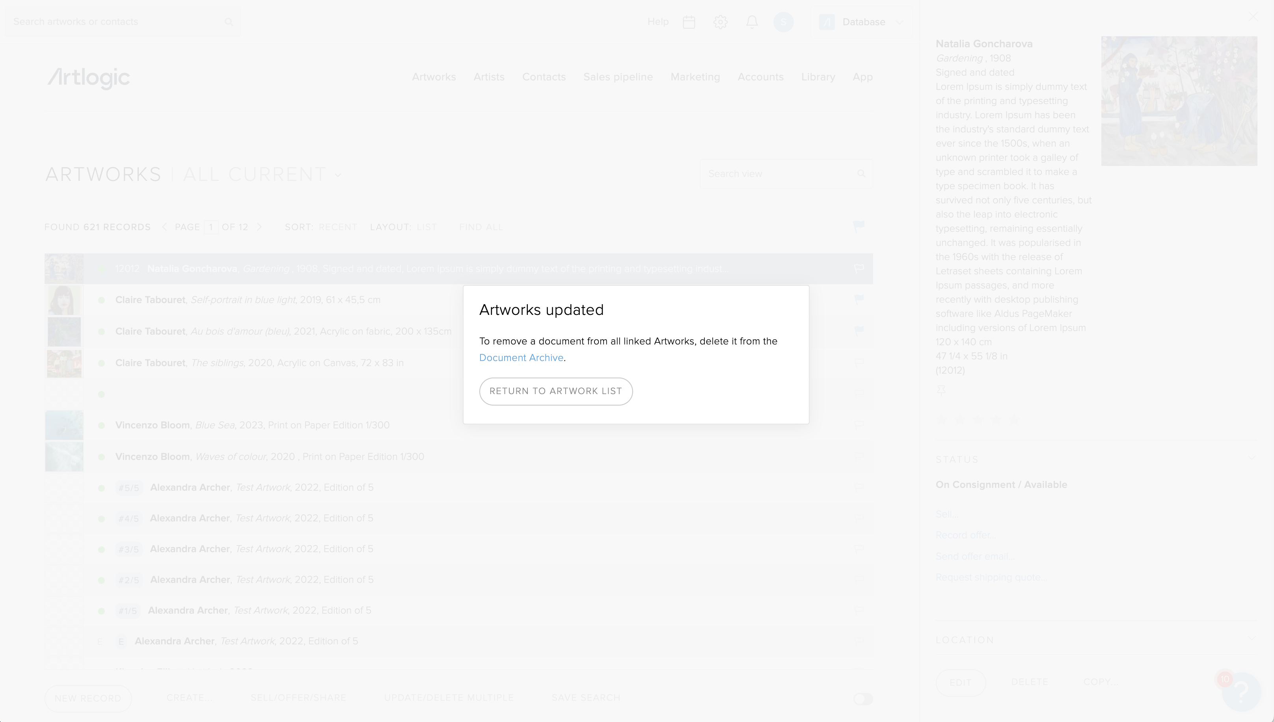
Task: Click the user avatar icon
Action: tap(783, 22)
